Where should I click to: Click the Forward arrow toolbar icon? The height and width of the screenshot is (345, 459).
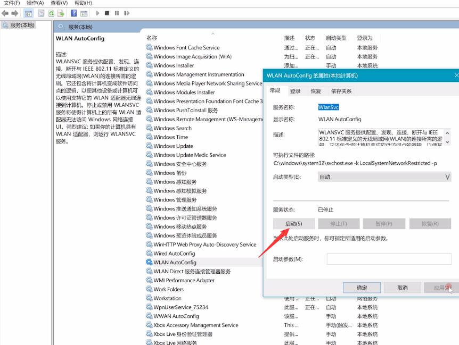click(14, 13)
